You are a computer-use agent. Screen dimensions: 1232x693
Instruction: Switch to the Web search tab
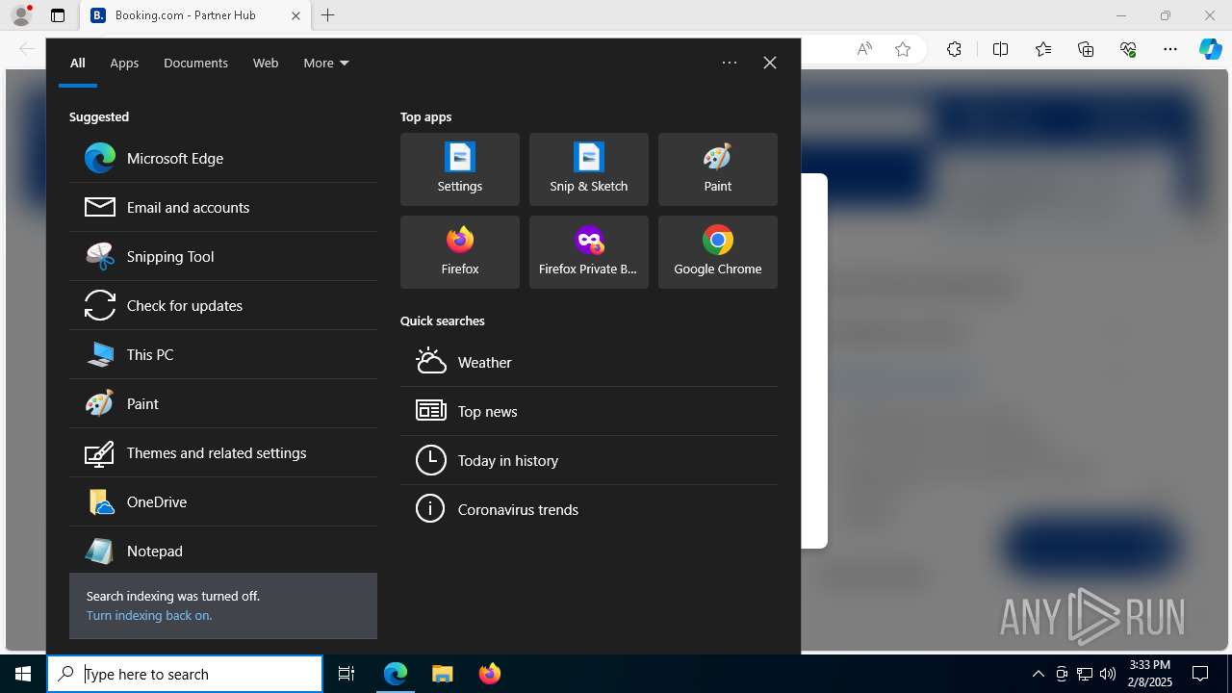(266, 63)
